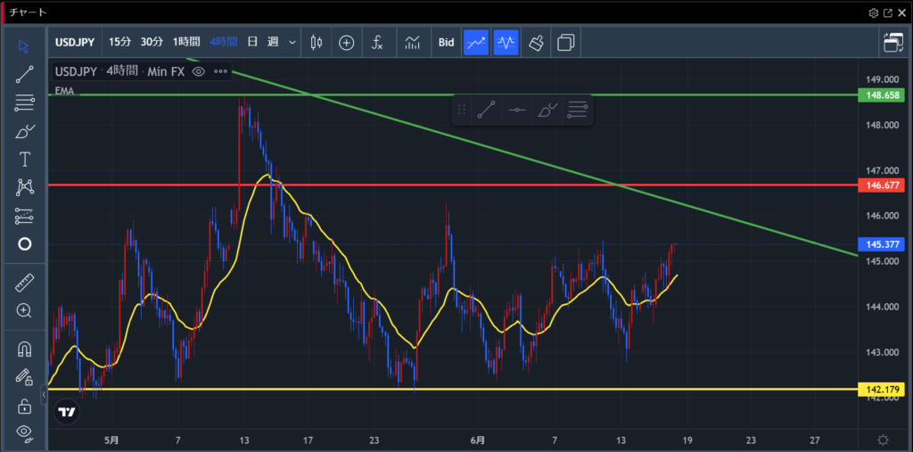Click the 5月 date label on time axis
This screenshot has height=452, width=913.
tap(113, 440)
